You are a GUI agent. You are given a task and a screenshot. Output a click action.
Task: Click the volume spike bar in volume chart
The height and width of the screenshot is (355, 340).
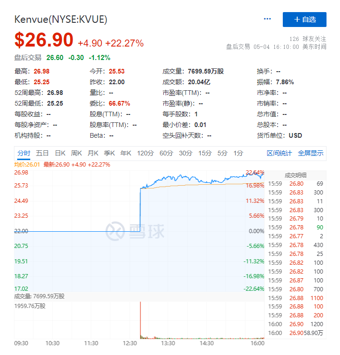click(140, 320)
